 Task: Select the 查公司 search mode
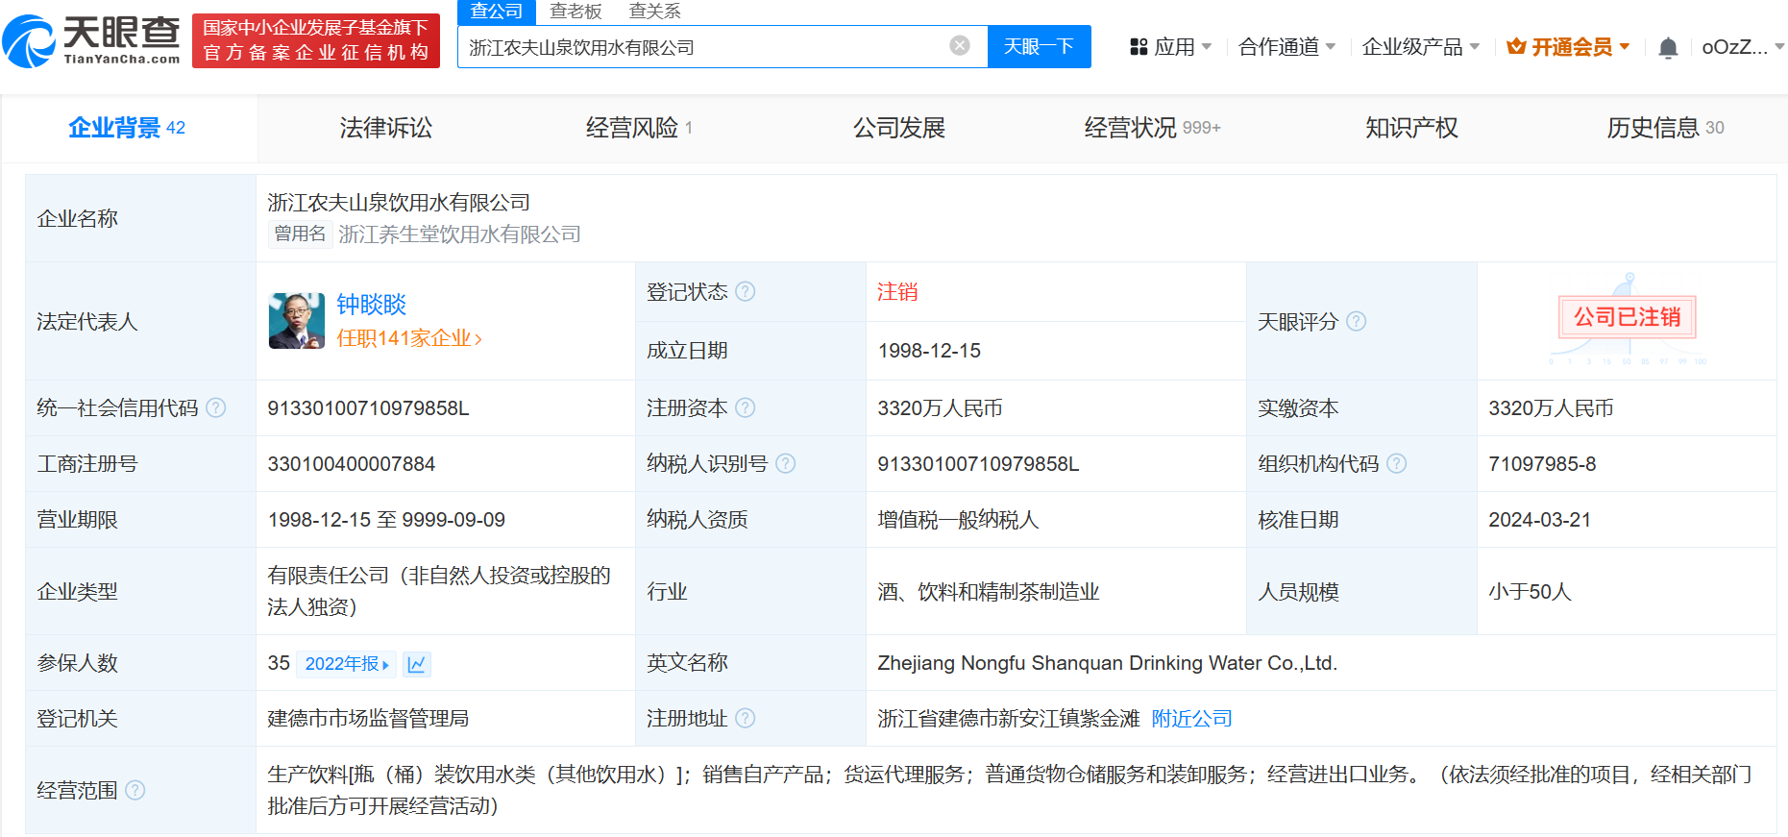tap(496, 12)
